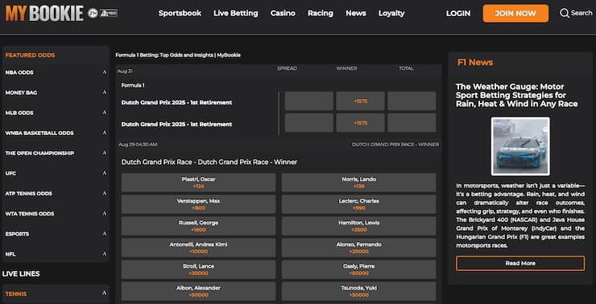The width and height of the screenshot is (596, 304).
Task: Click the FEATURED ODDS heading
Action: [x=30, y=55]
